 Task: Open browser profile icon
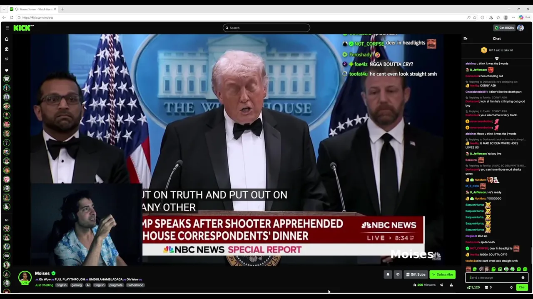pyautogui.click(x=506, y=17)
